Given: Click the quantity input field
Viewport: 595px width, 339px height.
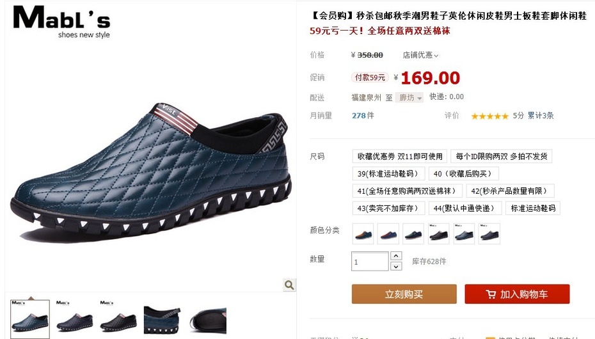Looking at the screenshot, I should pos(370,261).
